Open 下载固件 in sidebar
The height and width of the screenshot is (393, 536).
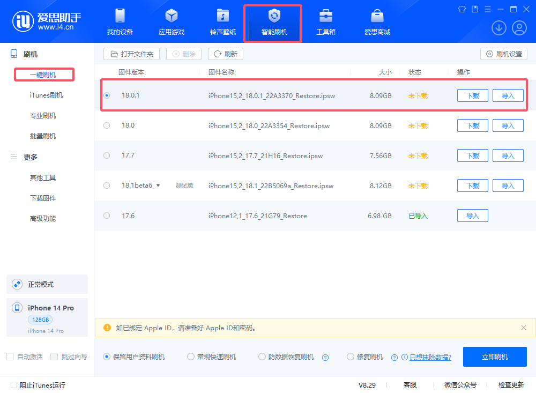point(43,198)
